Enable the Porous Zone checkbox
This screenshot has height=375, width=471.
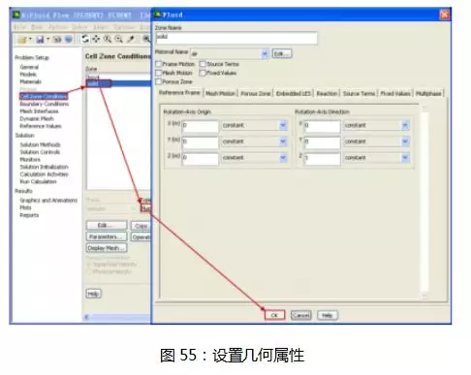pos(159,81)
